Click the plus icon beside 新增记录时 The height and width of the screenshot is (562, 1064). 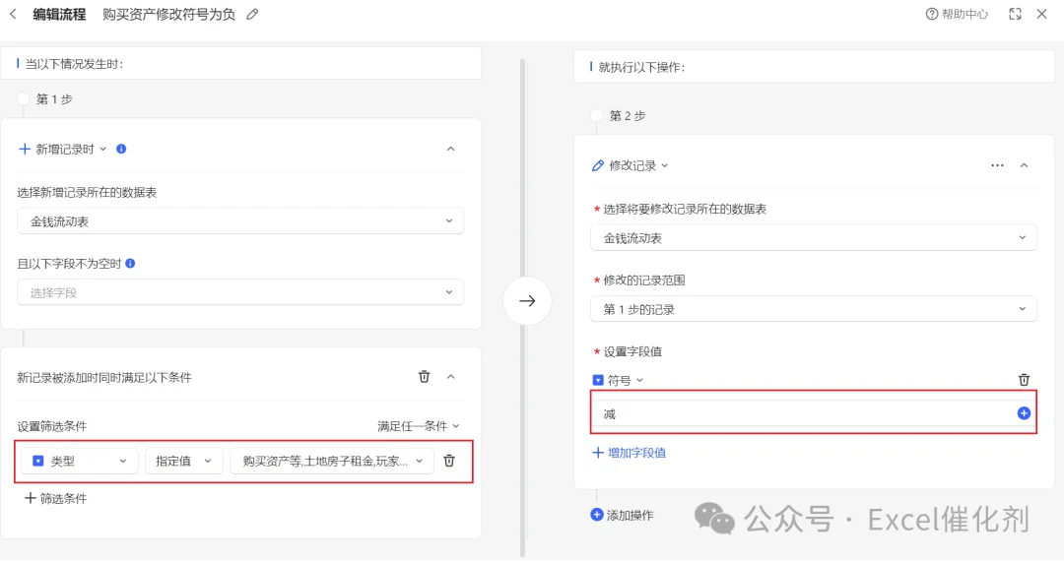(x=25, y=150)
